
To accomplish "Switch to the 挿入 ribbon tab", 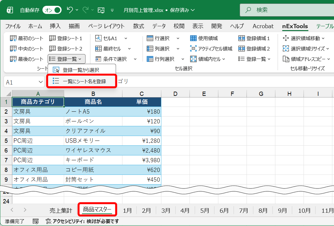I will [55, 26].
